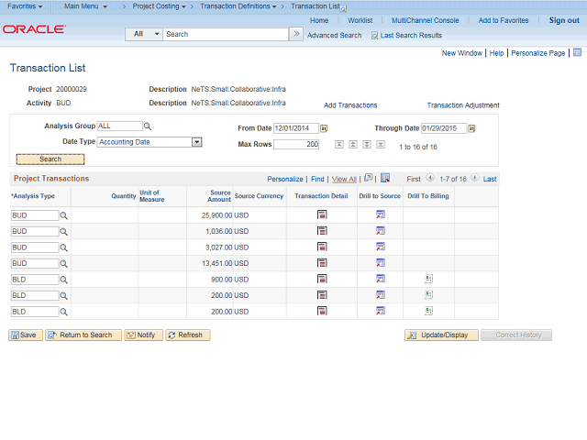Open the Project Costing breadcrumb menu
Screen dimensions: 587x440
(x=159, y=6)
